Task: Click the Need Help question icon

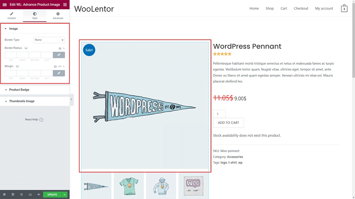Action: 41,120
